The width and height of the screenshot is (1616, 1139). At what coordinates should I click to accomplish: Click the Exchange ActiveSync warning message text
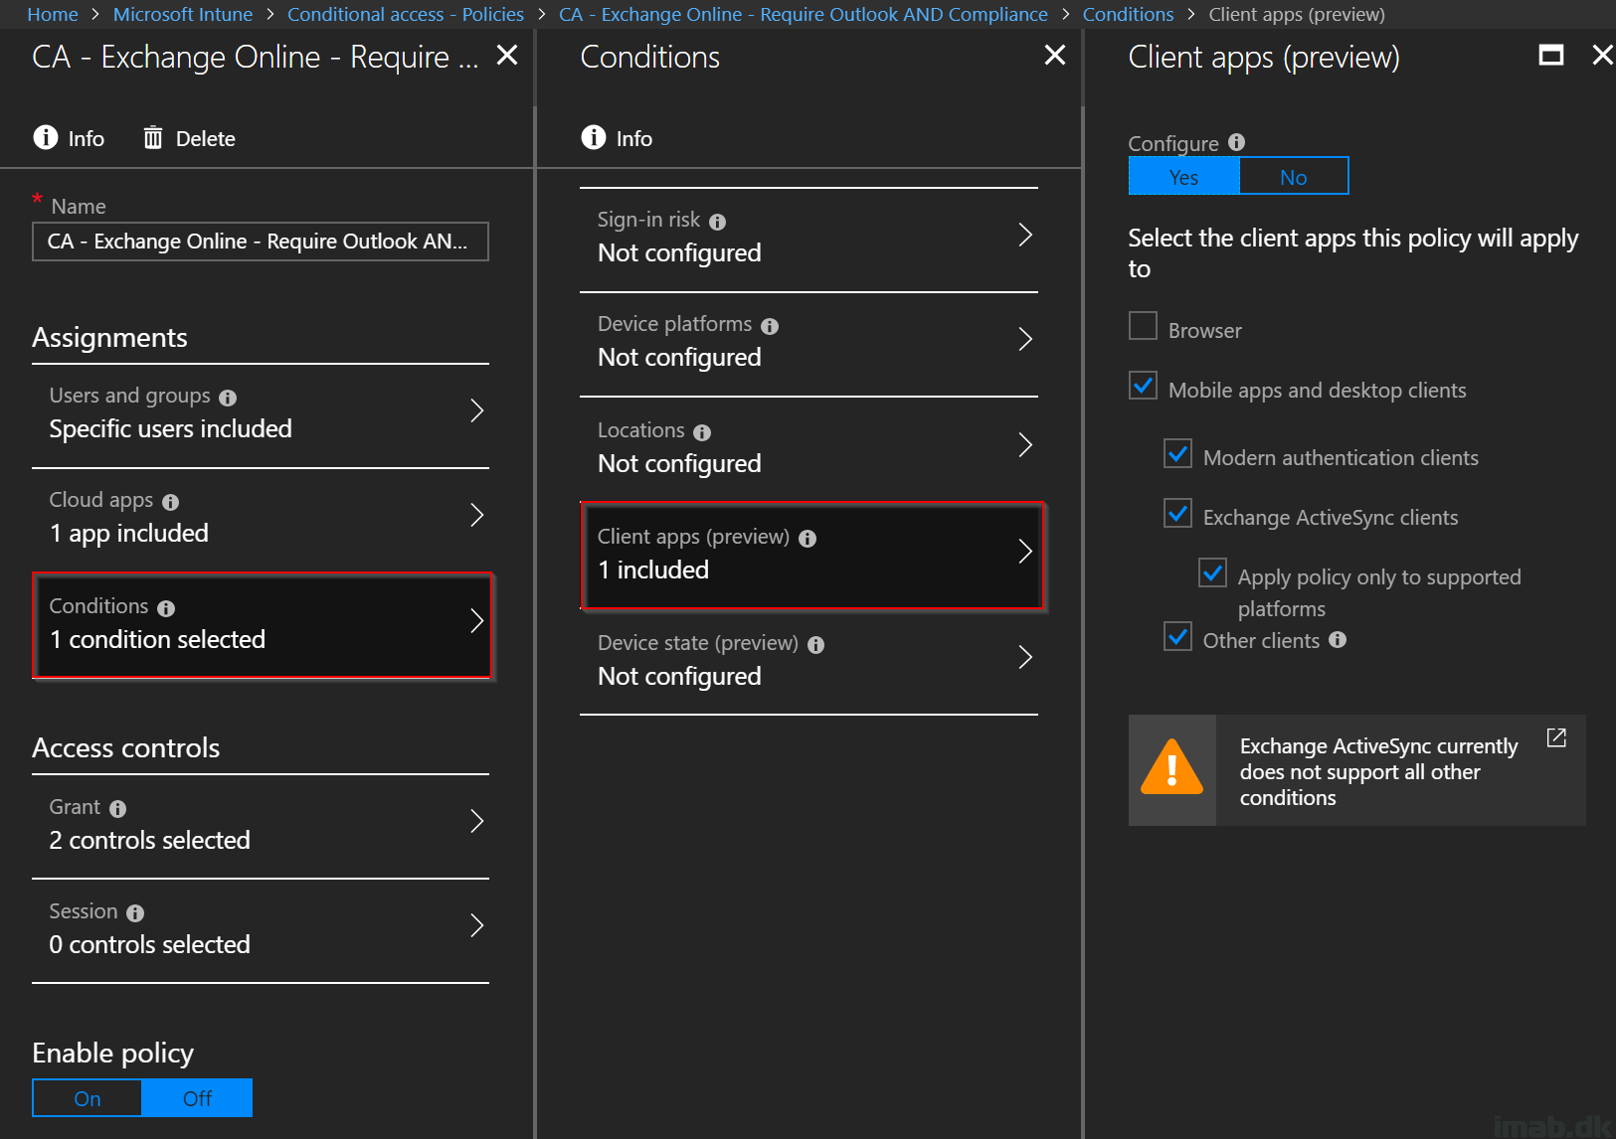[x=1378, y=771]
